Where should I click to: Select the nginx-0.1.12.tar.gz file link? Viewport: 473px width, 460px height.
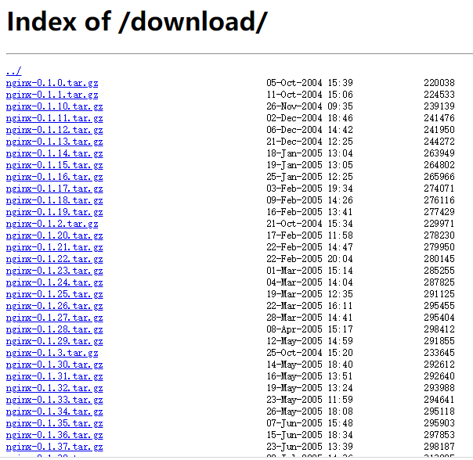tap(54, 130)
